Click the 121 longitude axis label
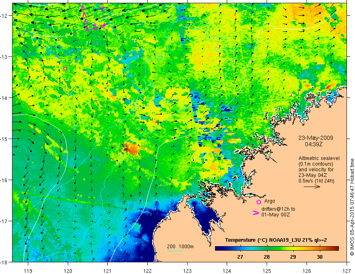The image size is (355, 274). (x=108, y=271)
